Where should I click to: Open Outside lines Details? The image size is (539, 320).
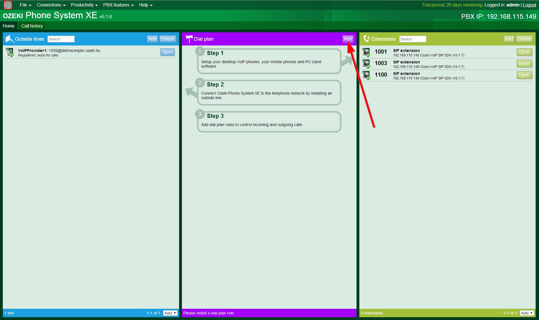tap(168, 39)
